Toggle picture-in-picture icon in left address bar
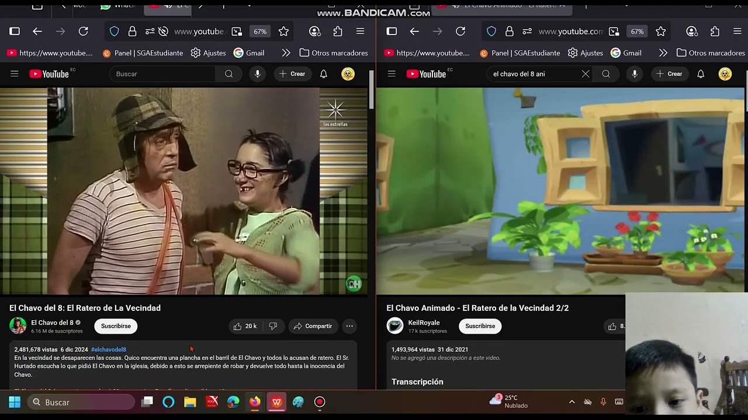748x420 pixels. click(237, 32)
